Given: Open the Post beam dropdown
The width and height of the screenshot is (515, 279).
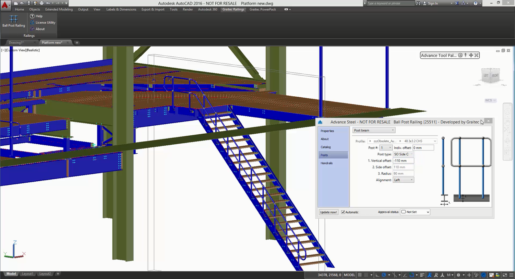Looking at the screenshot, I should click(374, 130).
